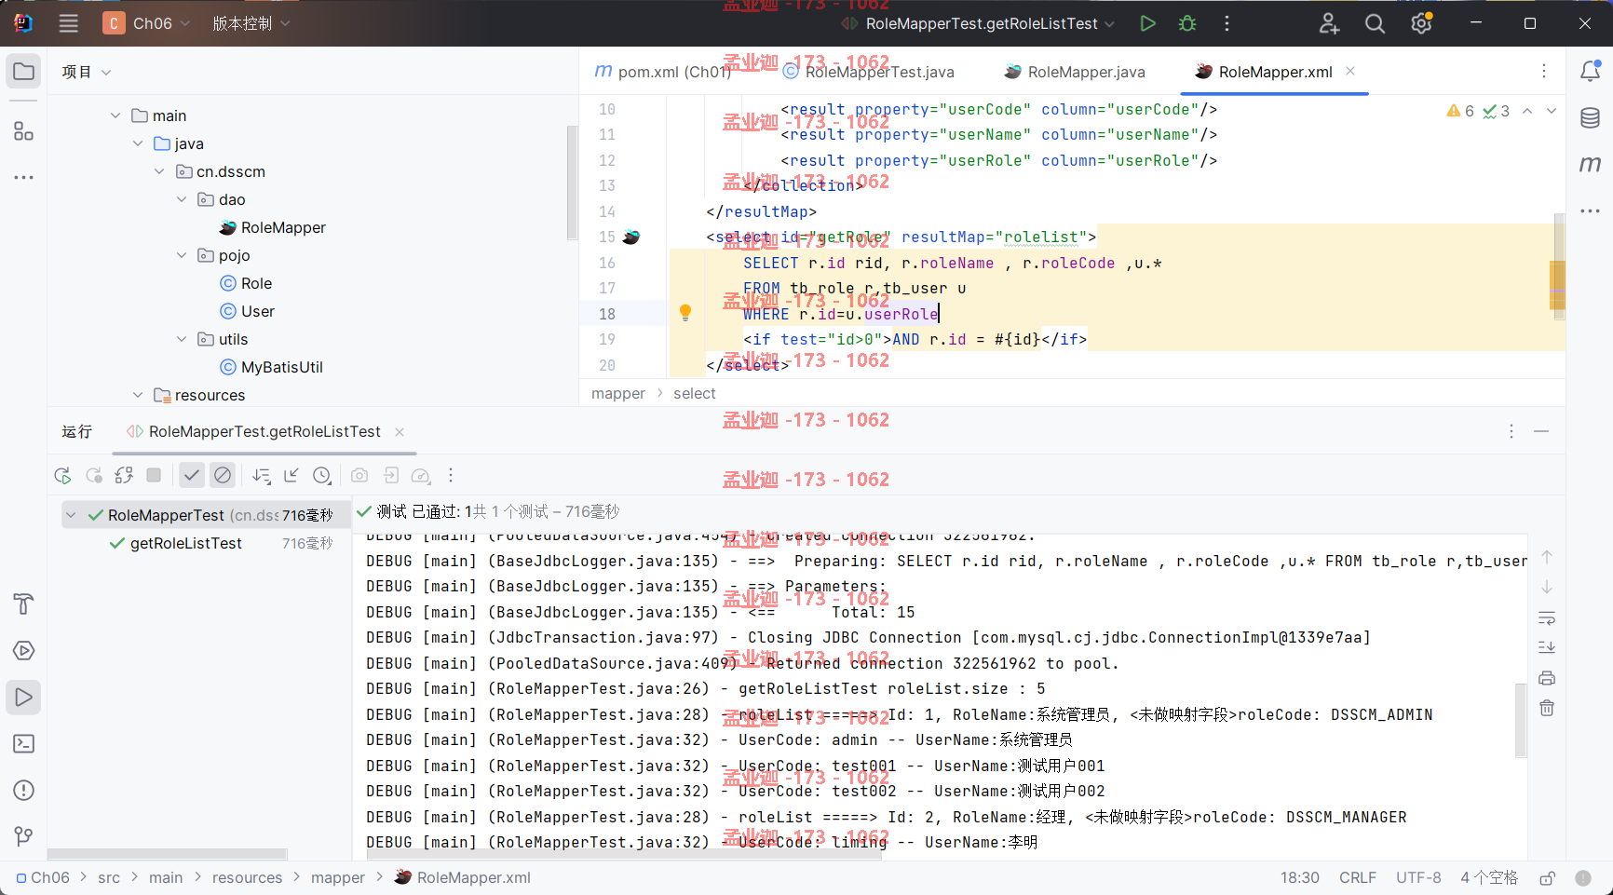
Task: Rerun failed tests
Action: click(93, 476)
